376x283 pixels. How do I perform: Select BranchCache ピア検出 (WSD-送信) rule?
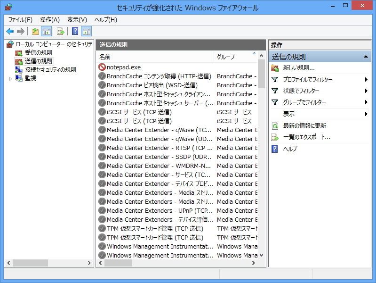[x=152, y=85]
